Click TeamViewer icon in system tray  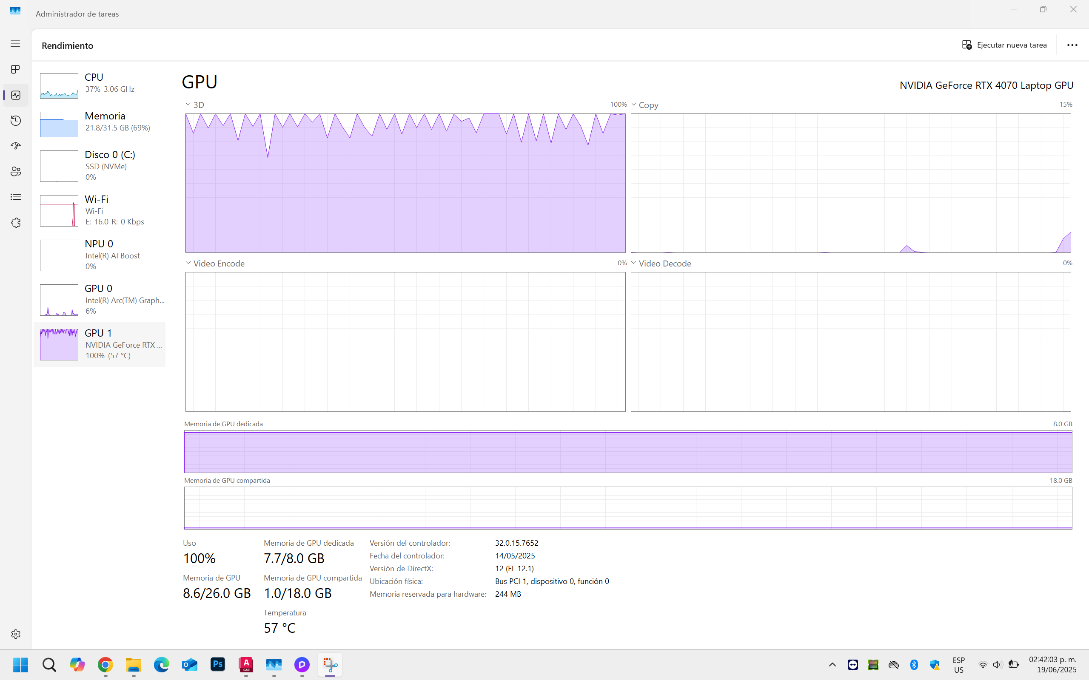(853, 665)
